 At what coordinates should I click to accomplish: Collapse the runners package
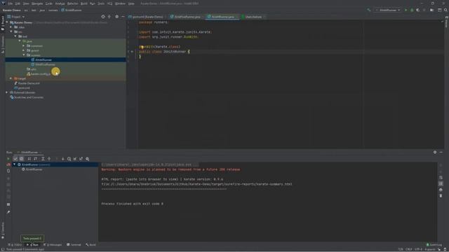pyautogui.click(x=24, y=55)
